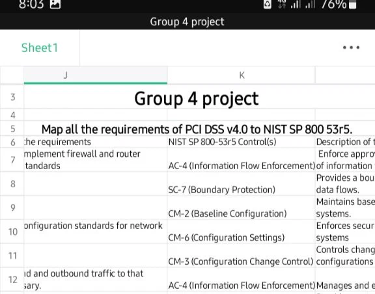Select AC-4 (Information Flow Enforcement) in row 12
The width and height of the screenshot is (375, 294).
click(242, 280)
